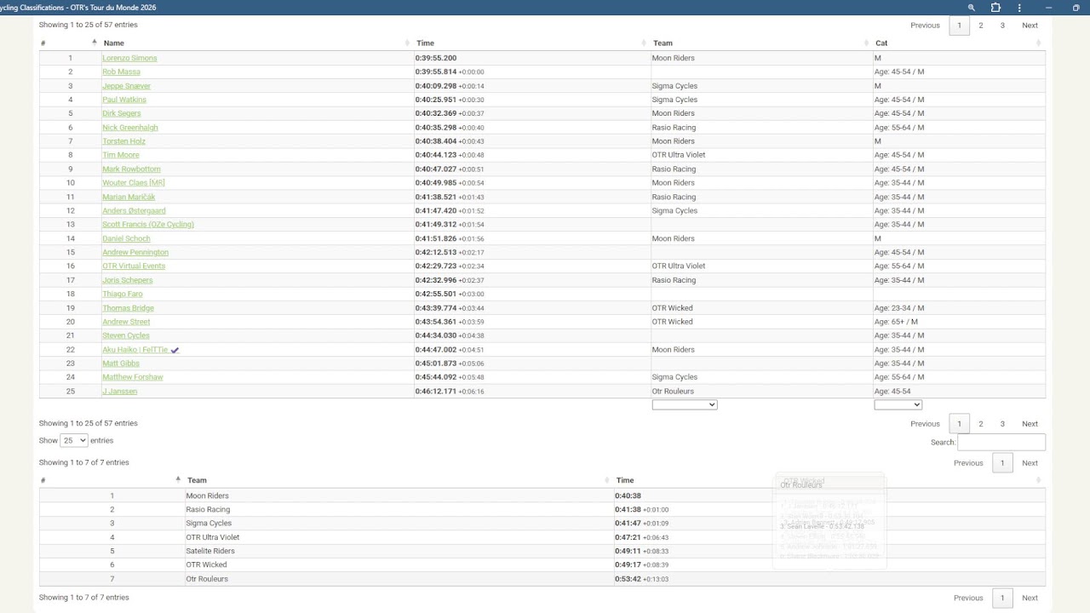The width and height of the screenshot is (1090, 613).
Task: Click Next below the team table
Action: pos(1030,598)
